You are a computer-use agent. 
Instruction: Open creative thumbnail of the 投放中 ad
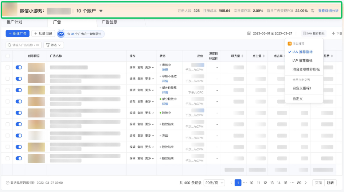[x=36, y=113]
